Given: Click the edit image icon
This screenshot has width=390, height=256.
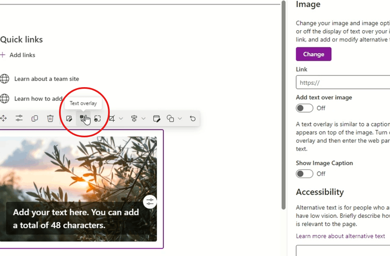Looking at the screenshot, I should 69,118.
